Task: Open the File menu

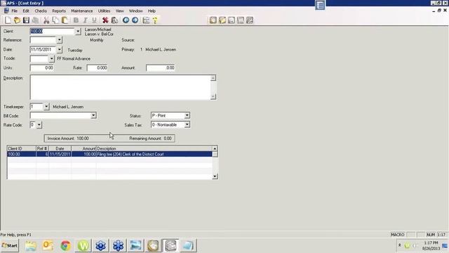Action: [14, 11]
